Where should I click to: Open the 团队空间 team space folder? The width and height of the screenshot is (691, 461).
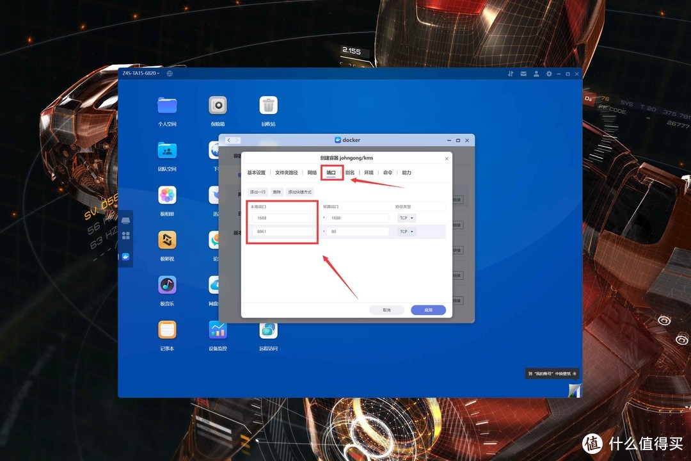coord(166,151)
